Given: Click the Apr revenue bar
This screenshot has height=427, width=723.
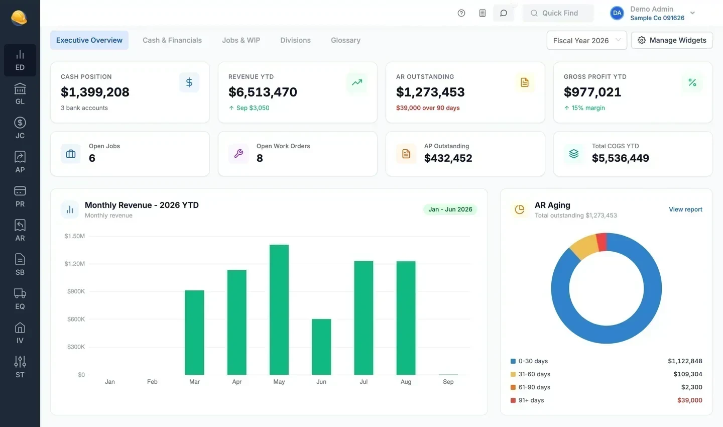Looking at the screenshot, I should (237, 323).
